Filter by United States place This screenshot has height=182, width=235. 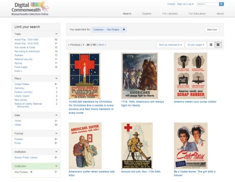coord(22,84)
